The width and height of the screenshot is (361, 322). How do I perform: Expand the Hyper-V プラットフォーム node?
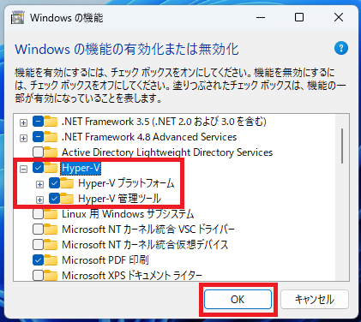[39, 184]
